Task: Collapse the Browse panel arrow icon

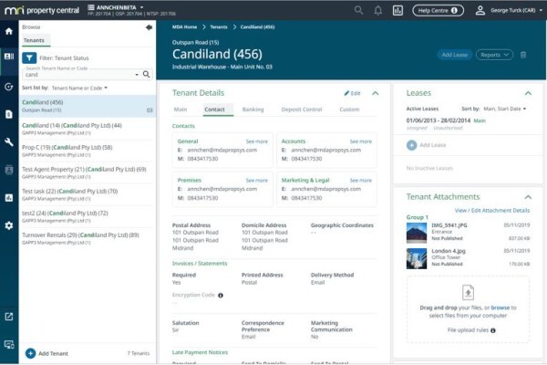Action: tap(149, 27)
